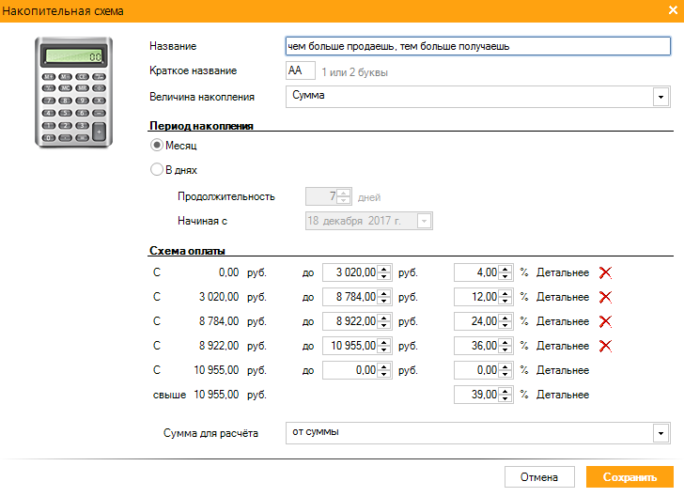Viewport: 684px width, 497px height.
Task: Click the Краткое название field
Action: pyautogui.click(x=301, y=70)
